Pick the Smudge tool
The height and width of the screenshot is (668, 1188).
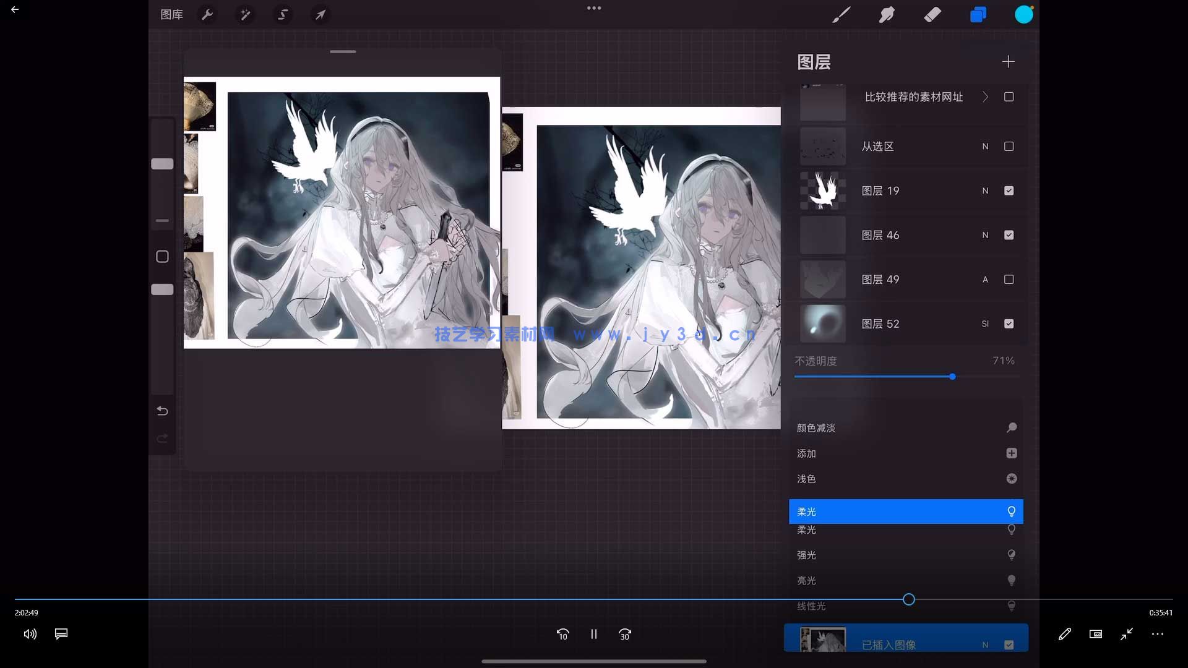click(x=887, y=14)
